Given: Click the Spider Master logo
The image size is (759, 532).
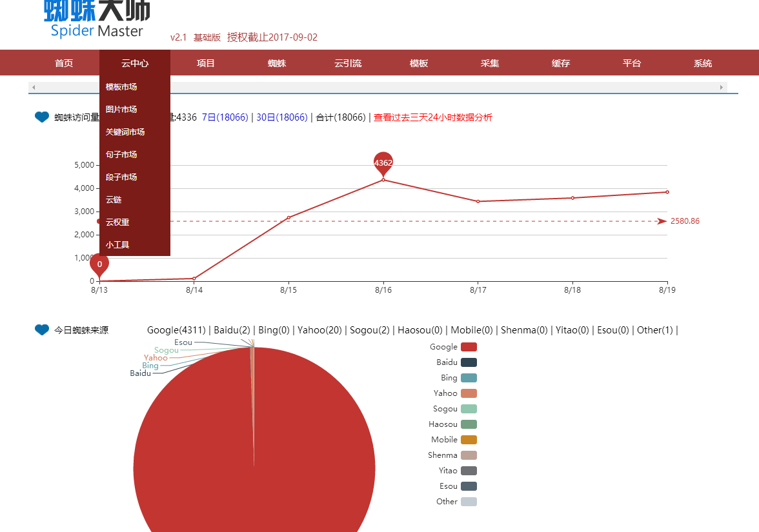Looking at the screenshot, I should click(97, 19).
